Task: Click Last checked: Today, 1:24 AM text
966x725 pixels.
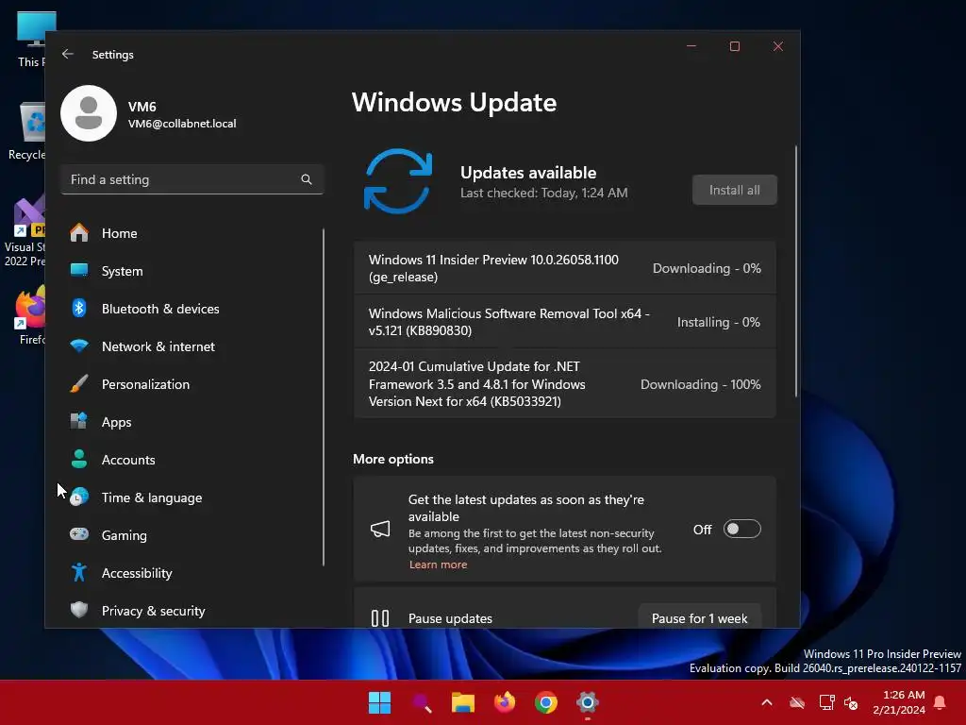Action: coord(544,193)
